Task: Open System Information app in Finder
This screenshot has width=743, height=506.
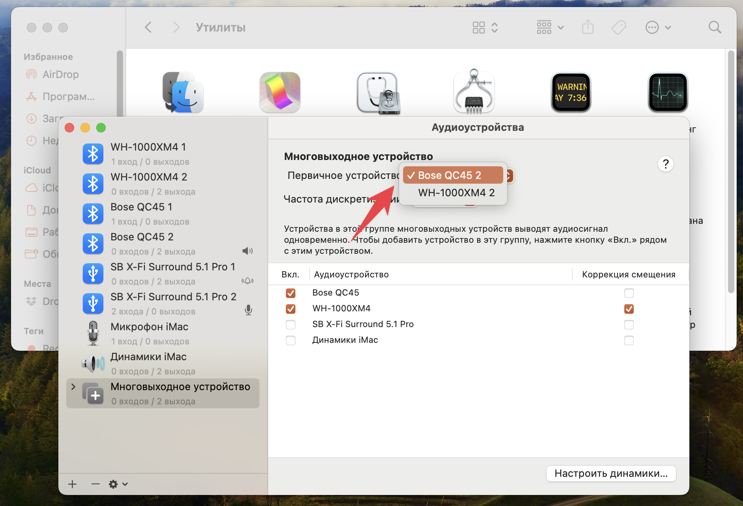Action: click(474, 92)
